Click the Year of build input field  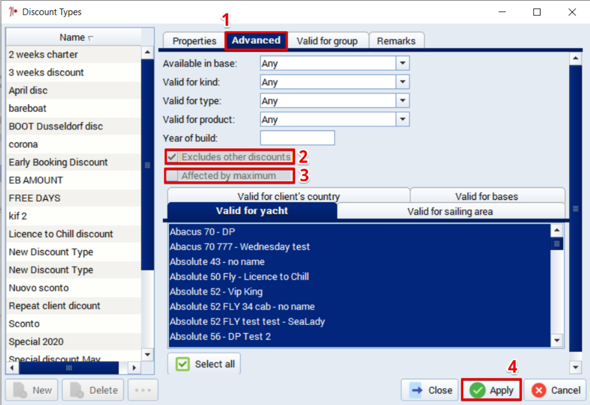(297, 138)
